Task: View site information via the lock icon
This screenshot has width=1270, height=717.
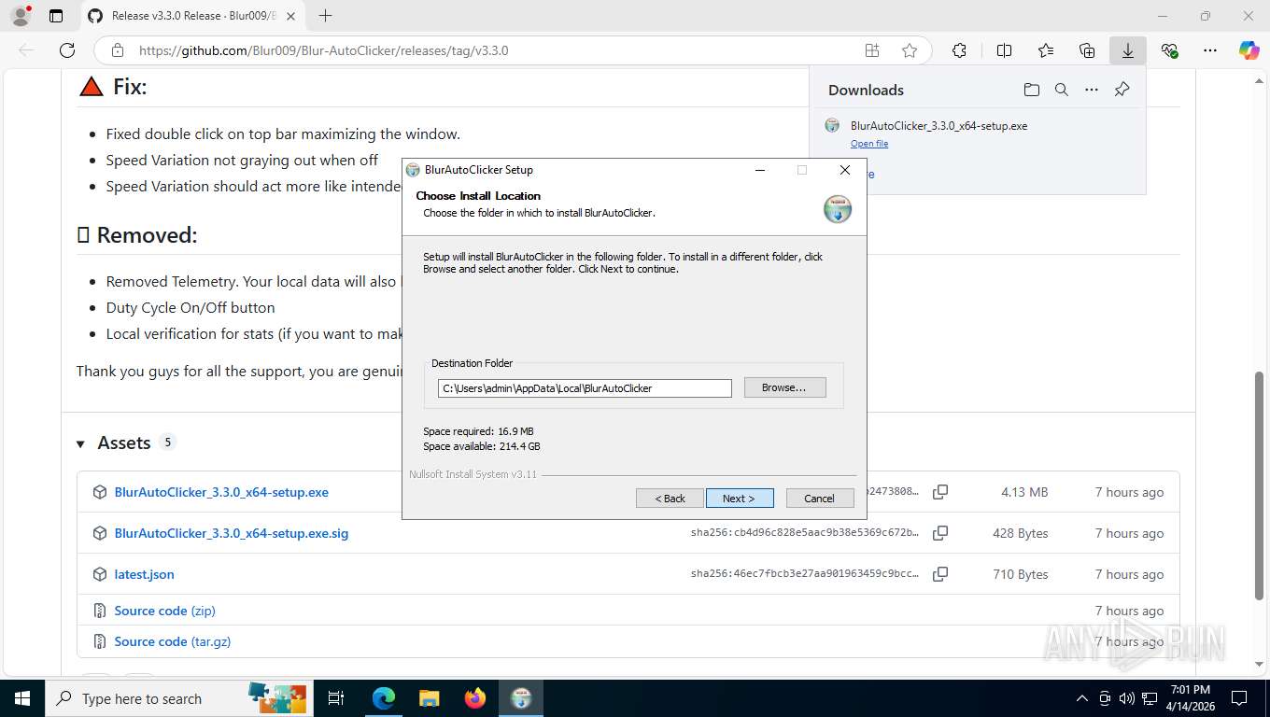Action: 117,50
